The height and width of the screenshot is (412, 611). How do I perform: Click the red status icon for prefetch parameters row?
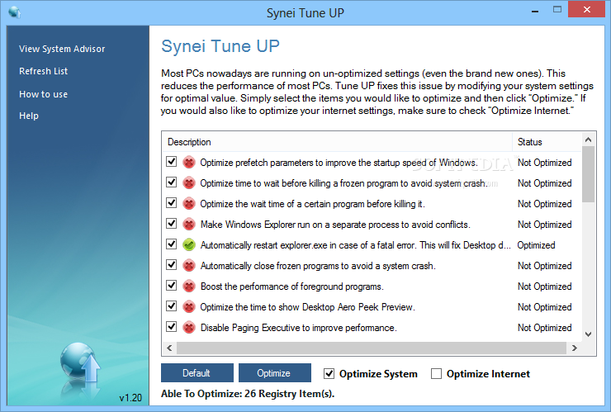pos(189,162)
